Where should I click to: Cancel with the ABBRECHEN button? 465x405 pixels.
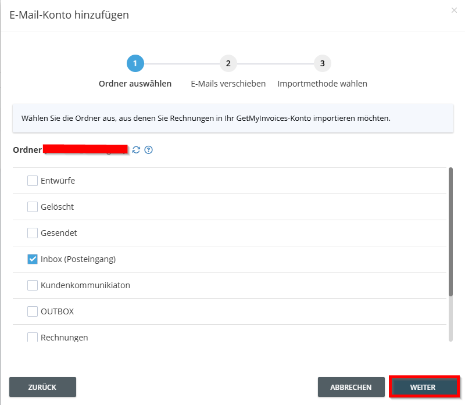click(x=351, y=387)
